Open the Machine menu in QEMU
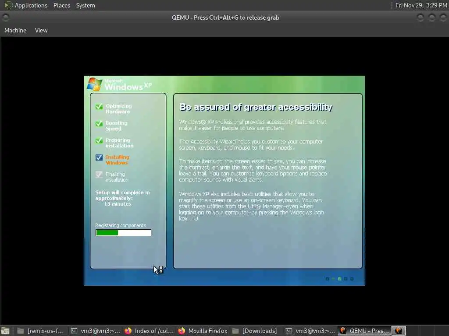Viewport: 449px width, 336px height. pyautogui.click(x=15, y=30)
